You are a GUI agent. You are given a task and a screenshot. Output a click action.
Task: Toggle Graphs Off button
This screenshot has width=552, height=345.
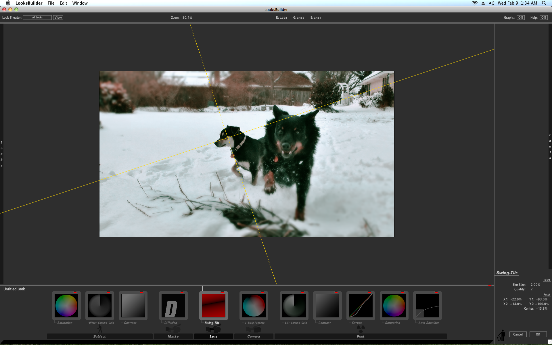(x=521, y=18)
